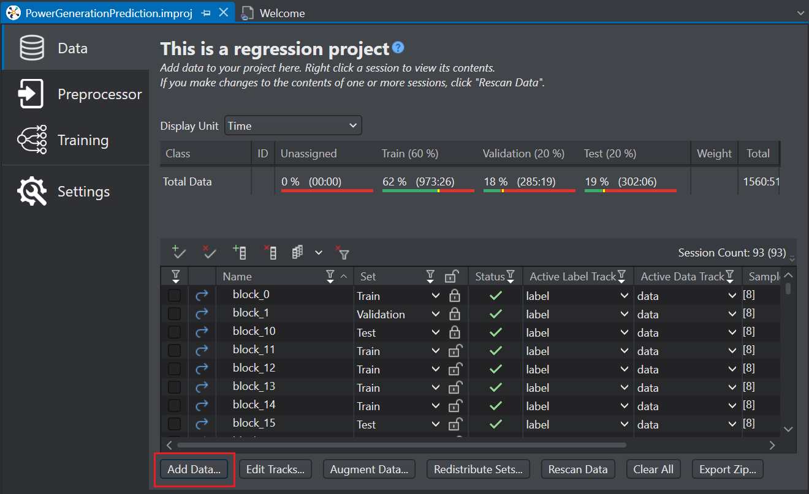
Task: Click the check all sessions icon
Action: pos(179,252)
